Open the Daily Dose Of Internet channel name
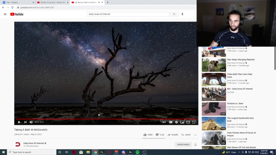The height and width of the screenshot is (155, 276). click(x=34, y=143)
